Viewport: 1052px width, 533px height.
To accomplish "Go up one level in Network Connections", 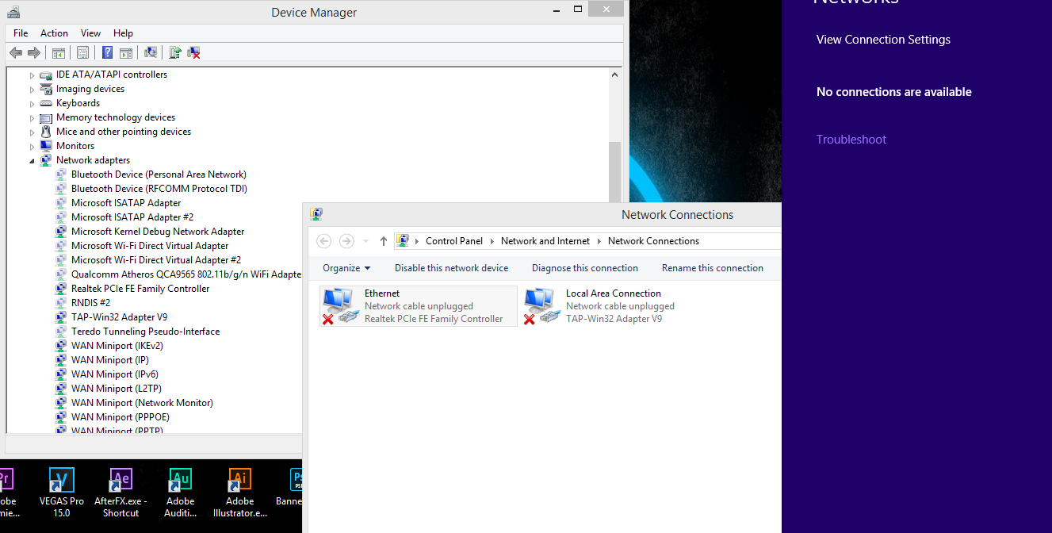I will [384, 241].
